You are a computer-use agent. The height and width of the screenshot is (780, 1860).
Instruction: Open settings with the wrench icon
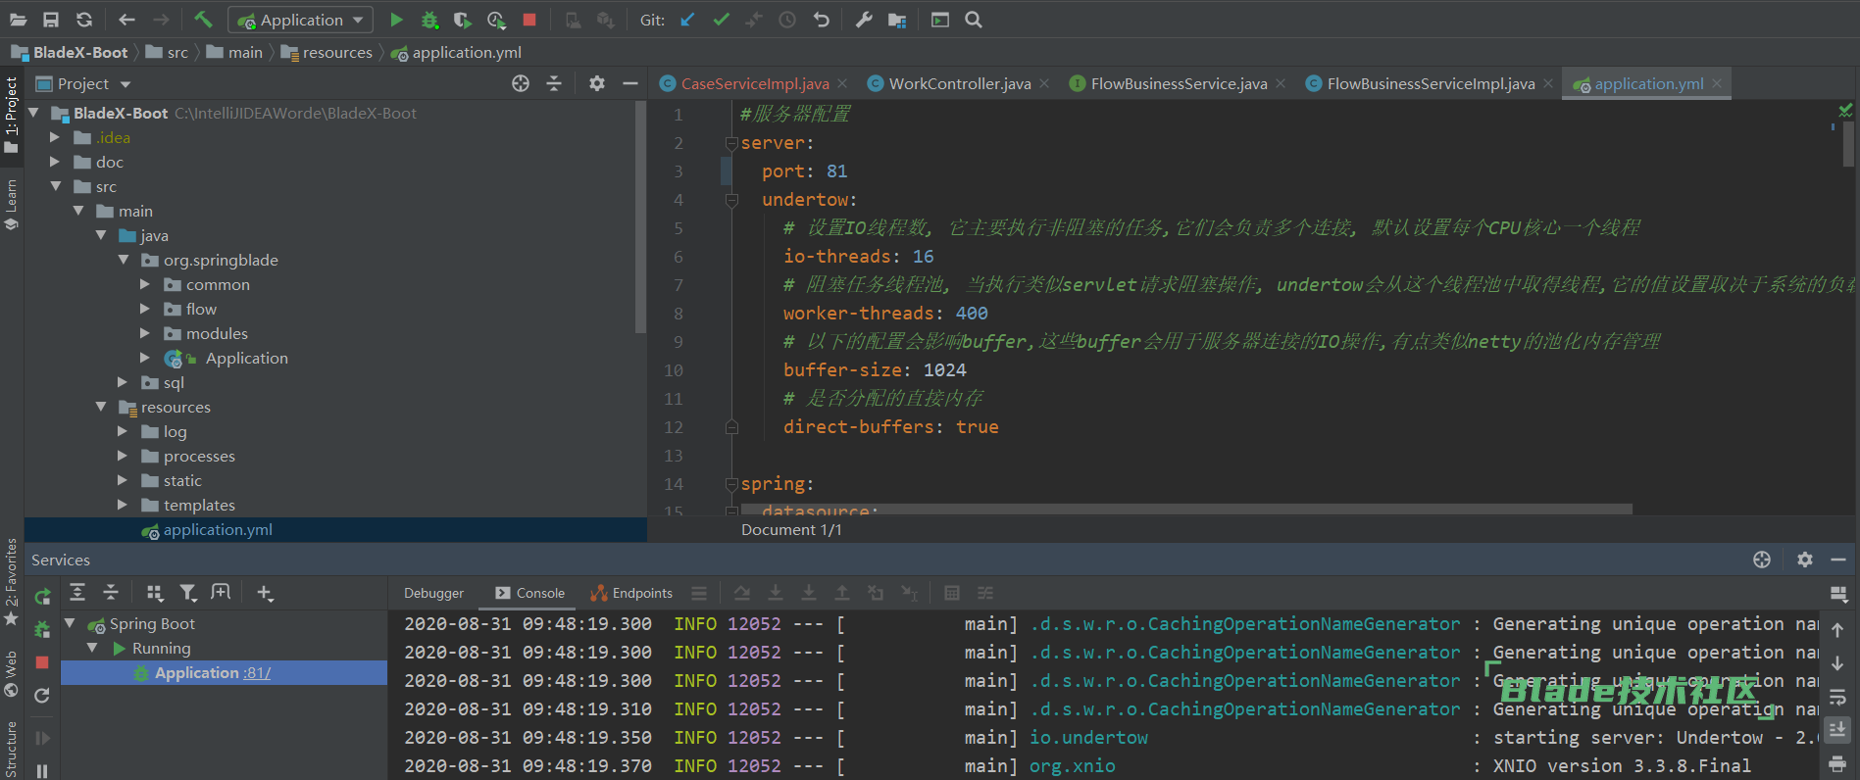864,20
